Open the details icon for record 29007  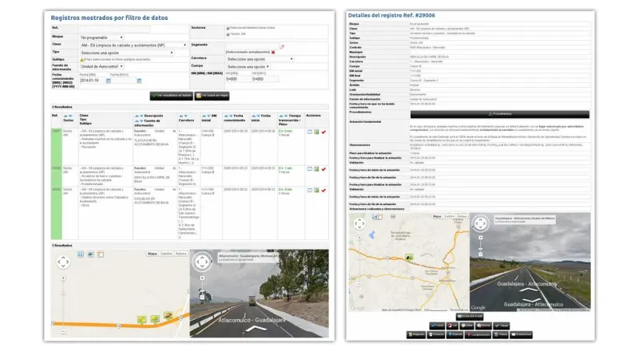(310, 132)
